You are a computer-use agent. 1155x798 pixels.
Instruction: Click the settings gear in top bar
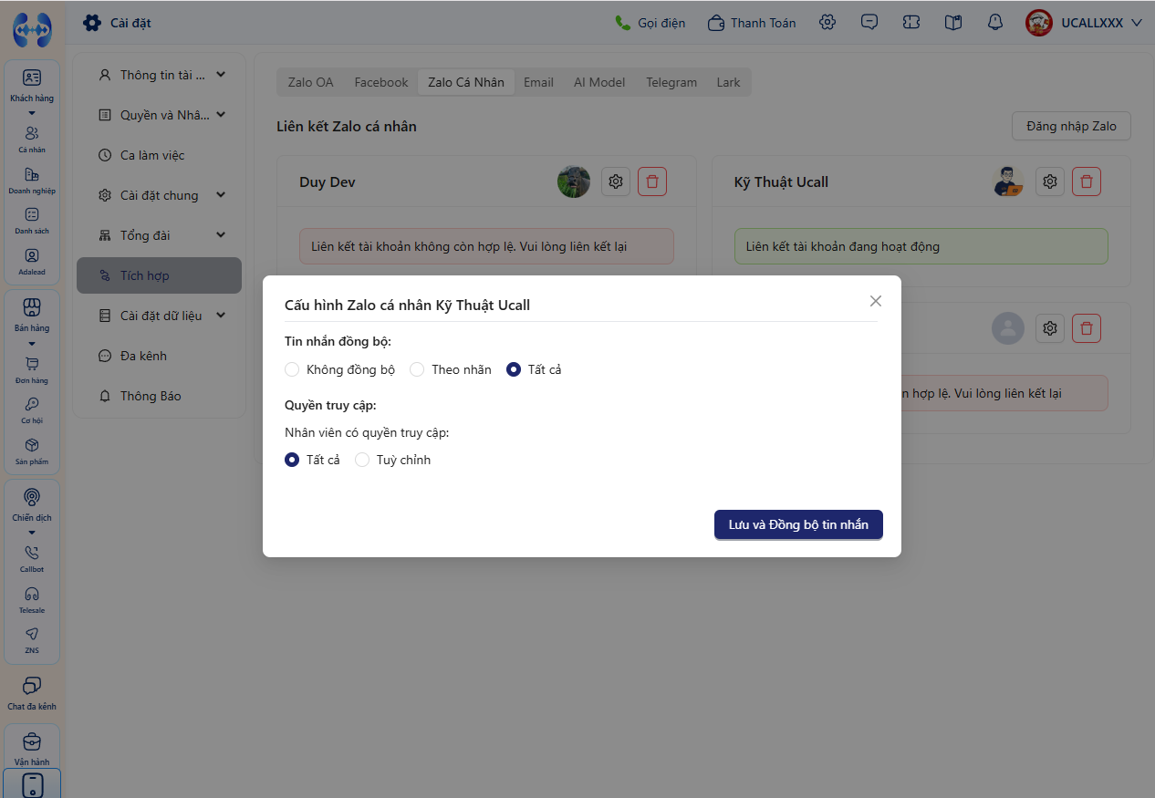tap(827, 23)
